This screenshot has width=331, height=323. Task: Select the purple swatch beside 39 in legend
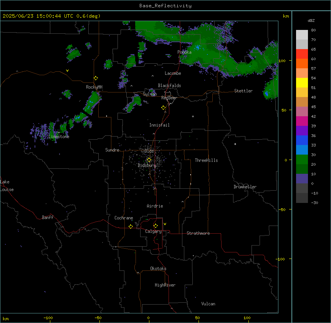302,130
